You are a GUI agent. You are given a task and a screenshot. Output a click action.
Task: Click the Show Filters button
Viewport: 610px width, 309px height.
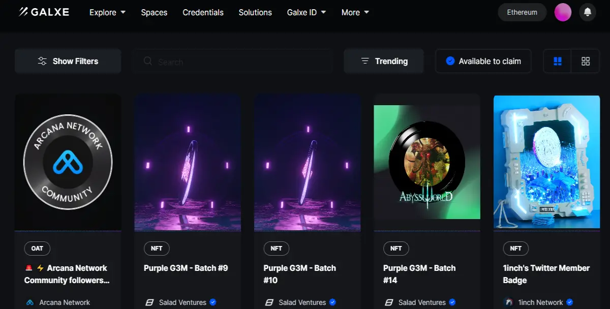point(68,61)
